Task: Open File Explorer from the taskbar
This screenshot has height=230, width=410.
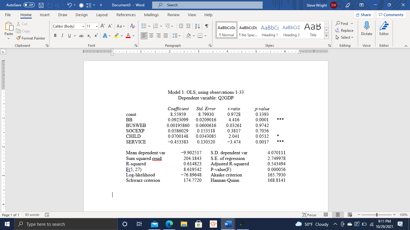Action: coord(184,224)
